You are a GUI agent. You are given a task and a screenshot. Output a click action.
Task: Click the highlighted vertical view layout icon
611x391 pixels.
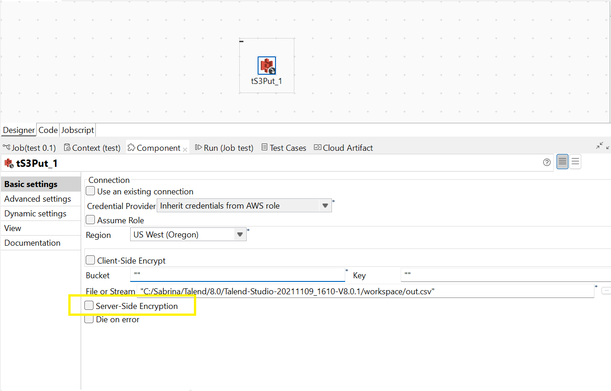pos(562,161)
